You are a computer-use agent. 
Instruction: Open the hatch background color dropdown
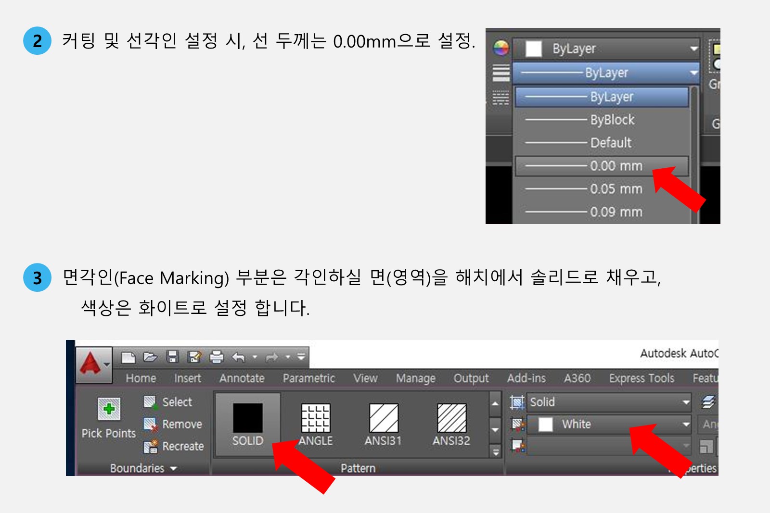click(610, 446)
